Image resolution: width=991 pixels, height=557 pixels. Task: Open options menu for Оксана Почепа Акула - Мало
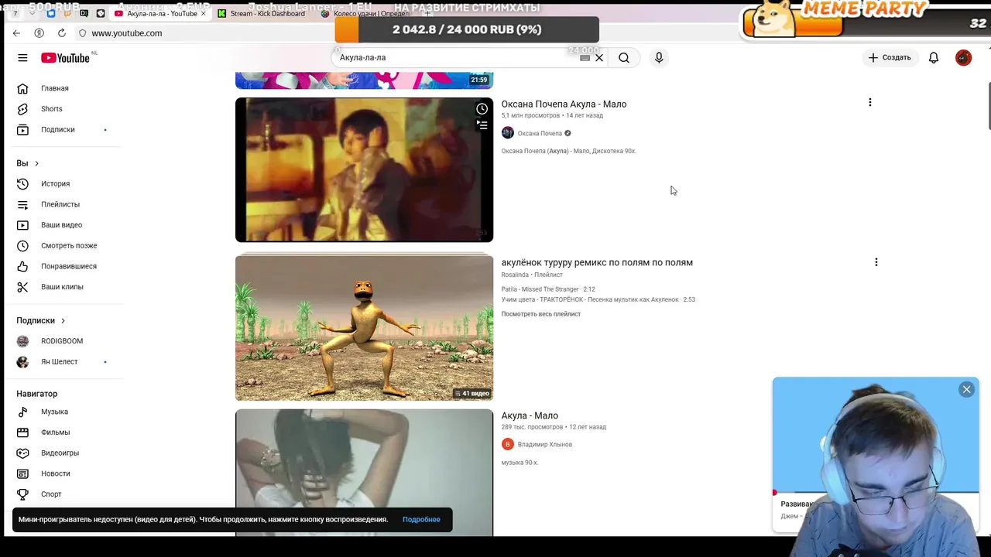click(x=869, y=102)
